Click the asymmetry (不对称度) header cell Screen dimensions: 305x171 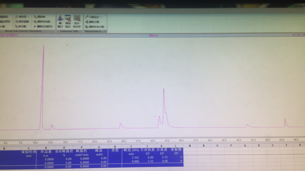coord(147,150)
